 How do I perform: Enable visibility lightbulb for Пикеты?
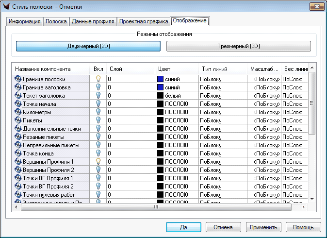pos(98,120)
